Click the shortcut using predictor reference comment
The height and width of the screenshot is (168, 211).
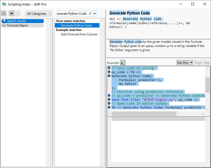pyautogui.click(x=147, y=92)
